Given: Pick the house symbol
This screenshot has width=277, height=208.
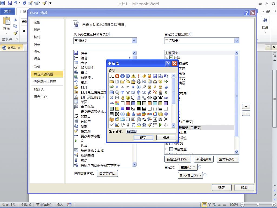Looking at the screenshot, I should [155, 82].
